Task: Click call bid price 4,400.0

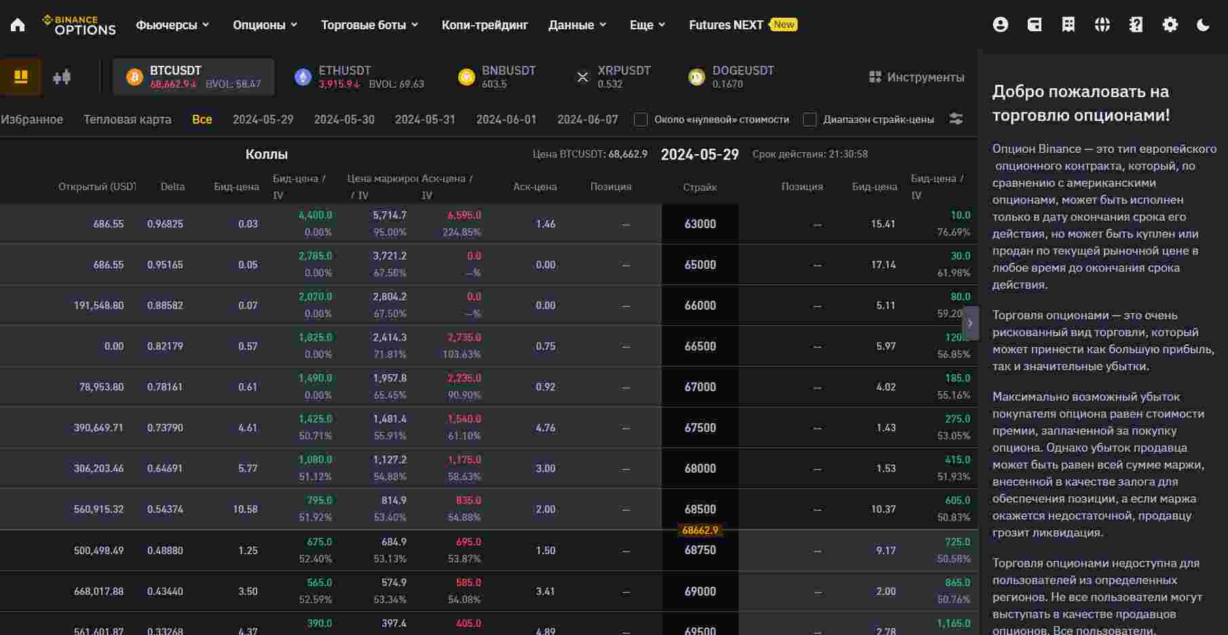Action: pos(316,215)
